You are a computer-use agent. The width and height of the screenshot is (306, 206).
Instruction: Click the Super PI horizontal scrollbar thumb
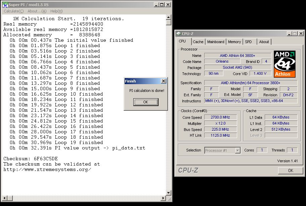click(10, 198)
